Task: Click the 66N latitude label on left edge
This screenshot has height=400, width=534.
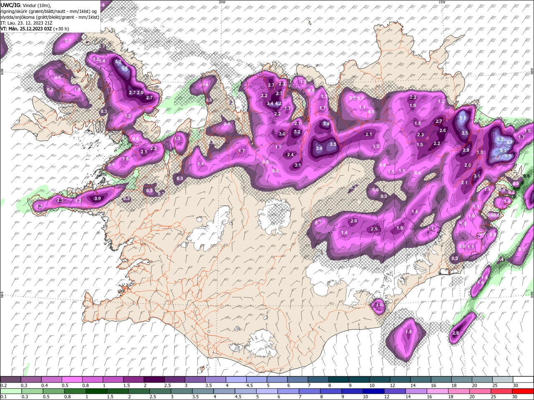Action: click(2, 72)
